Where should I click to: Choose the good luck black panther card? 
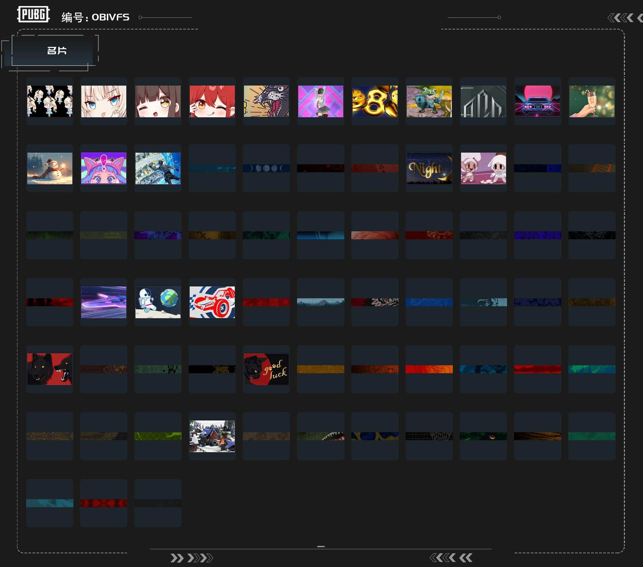pos(266,369)
